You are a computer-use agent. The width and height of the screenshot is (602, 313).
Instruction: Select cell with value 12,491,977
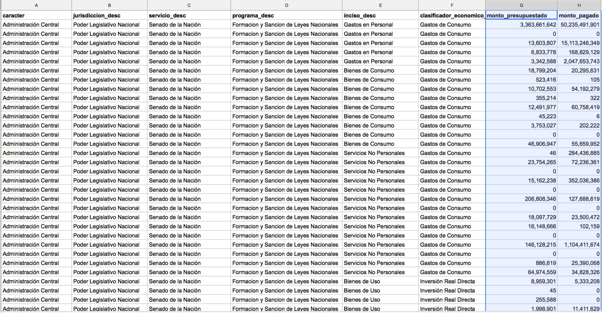[521, 107]
